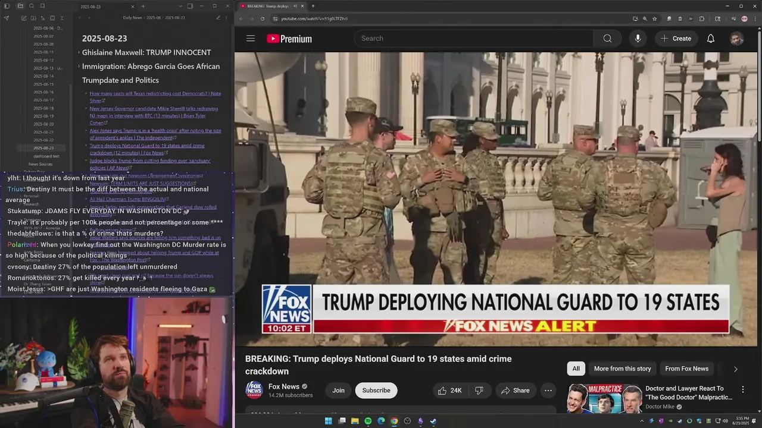Open Obsidian bookmarks icon
Screen dimensions: 762x428
pyautogui.click(x=43, y=6)
